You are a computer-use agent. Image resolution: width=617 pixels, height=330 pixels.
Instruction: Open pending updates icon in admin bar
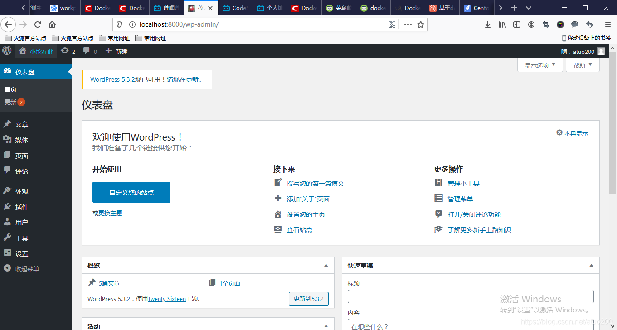tap(68, 51)
